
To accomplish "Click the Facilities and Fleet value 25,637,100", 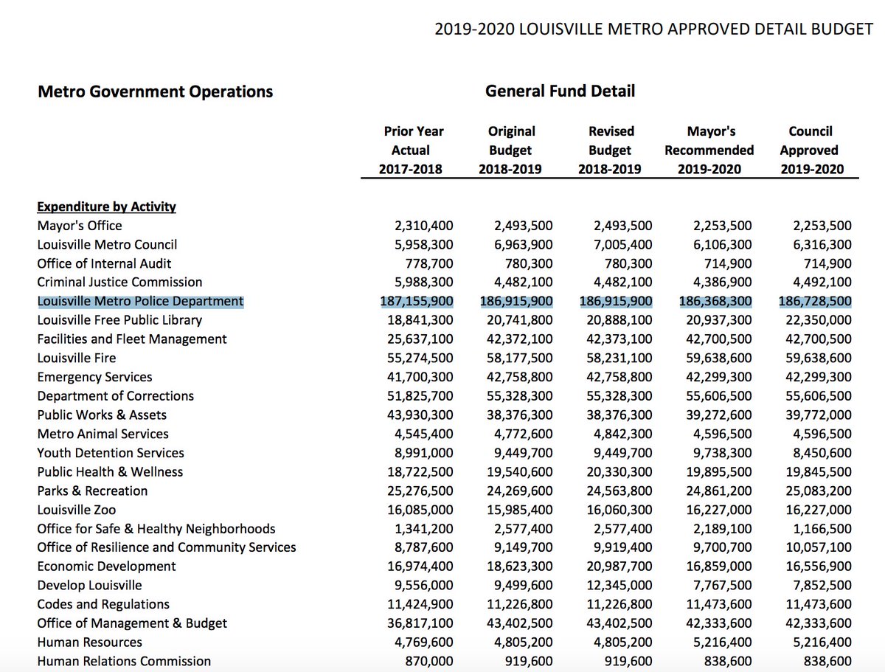I will click(420, 339).
